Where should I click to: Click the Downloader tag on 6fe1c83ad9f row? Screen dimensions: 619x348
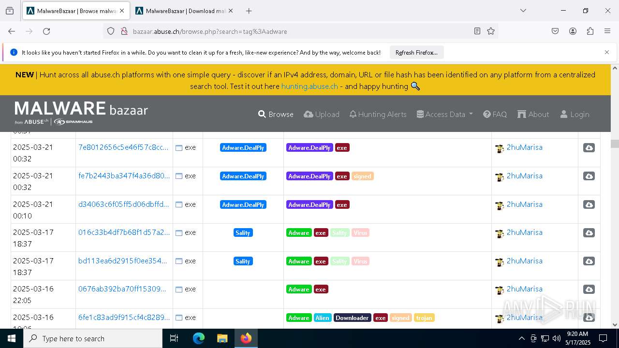353,318
